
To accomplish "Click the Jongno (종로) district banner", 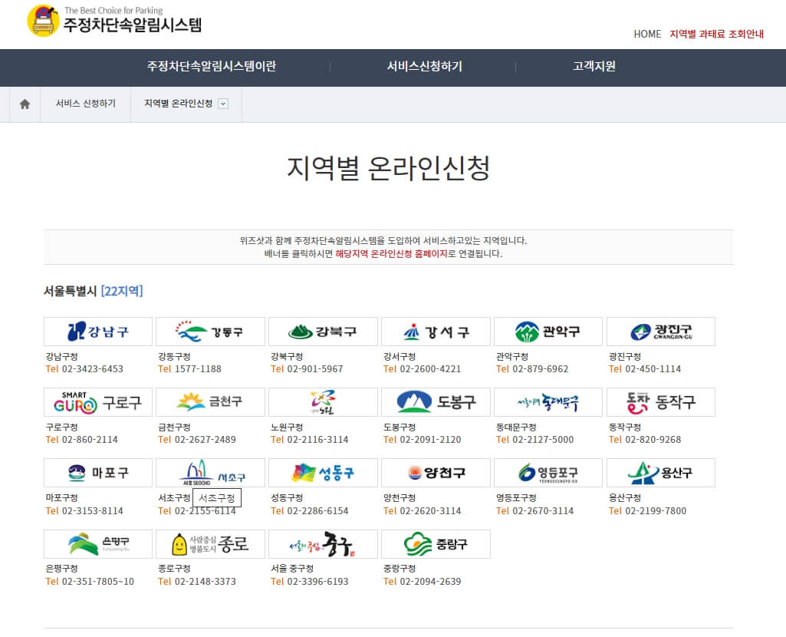I will (210, 543).
